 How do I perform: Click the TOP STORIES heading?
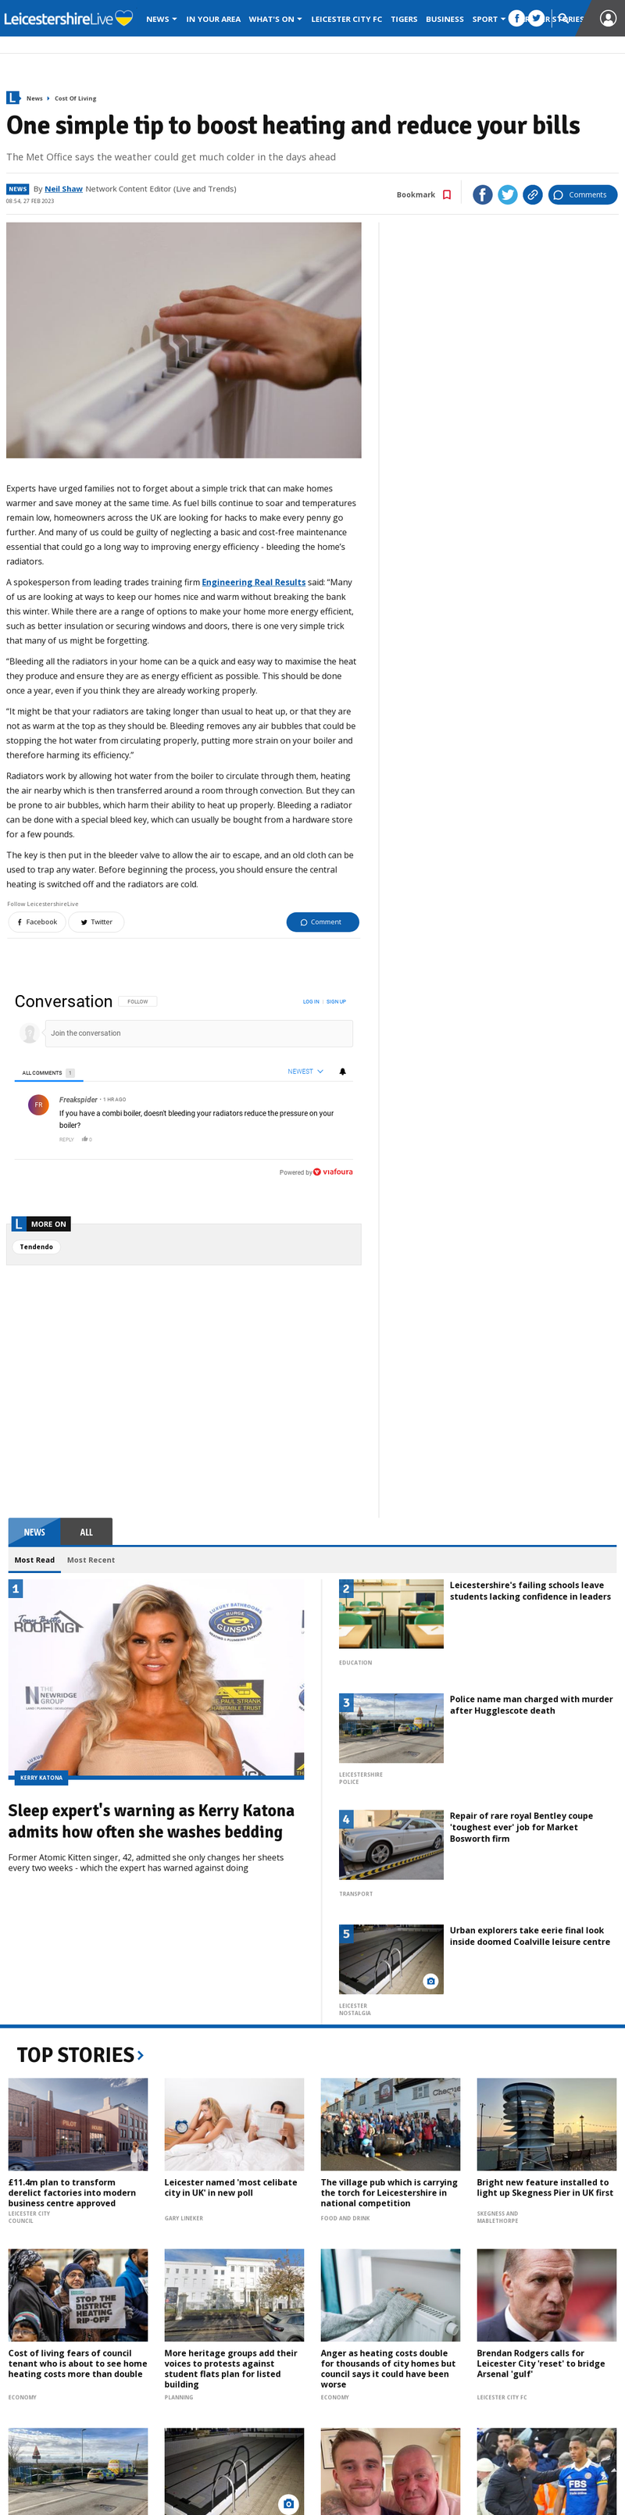point(75,2055)
